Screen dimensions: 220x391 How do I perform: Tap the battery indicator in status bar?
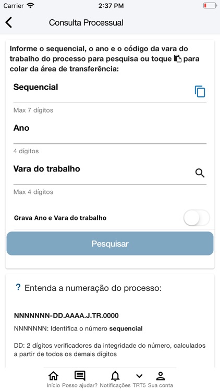point(210,6)
